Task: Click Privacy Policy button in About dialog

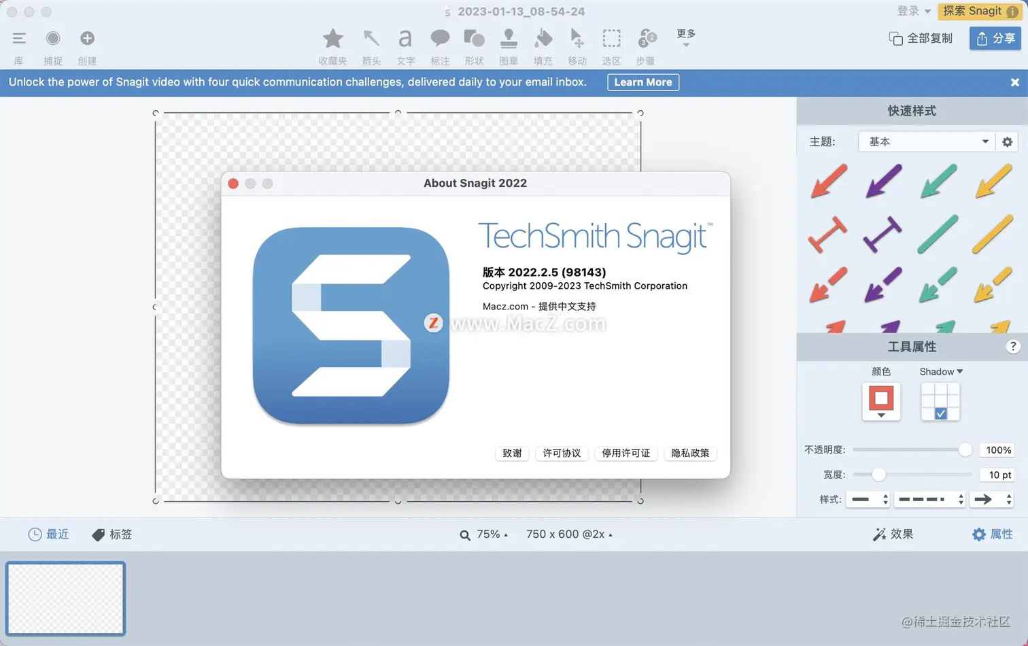Action: tap(690, 453)
